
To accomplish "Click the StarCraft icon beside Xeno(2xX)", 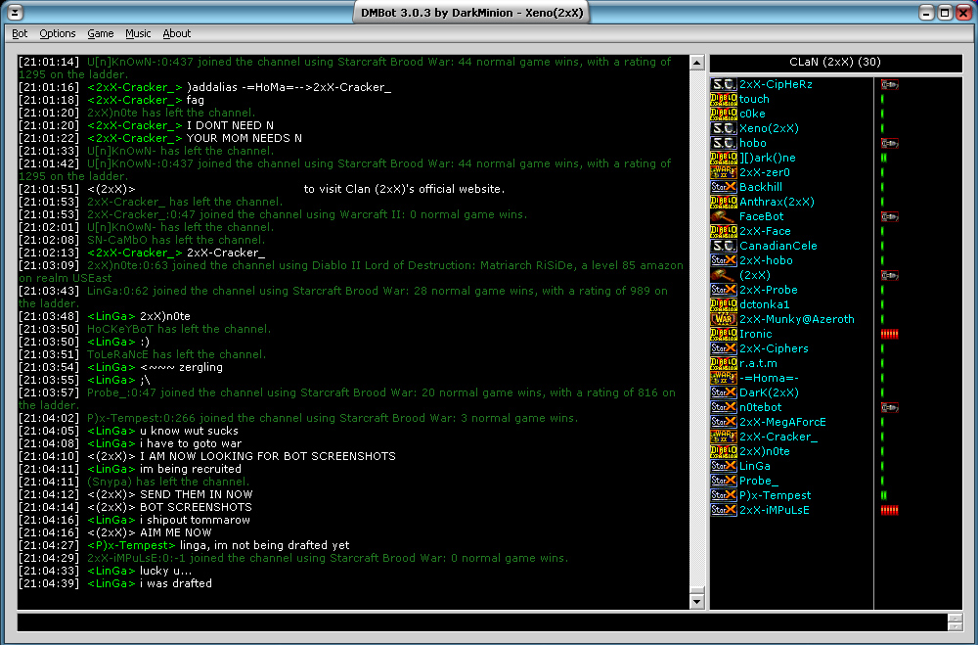I will pos(724,128).
